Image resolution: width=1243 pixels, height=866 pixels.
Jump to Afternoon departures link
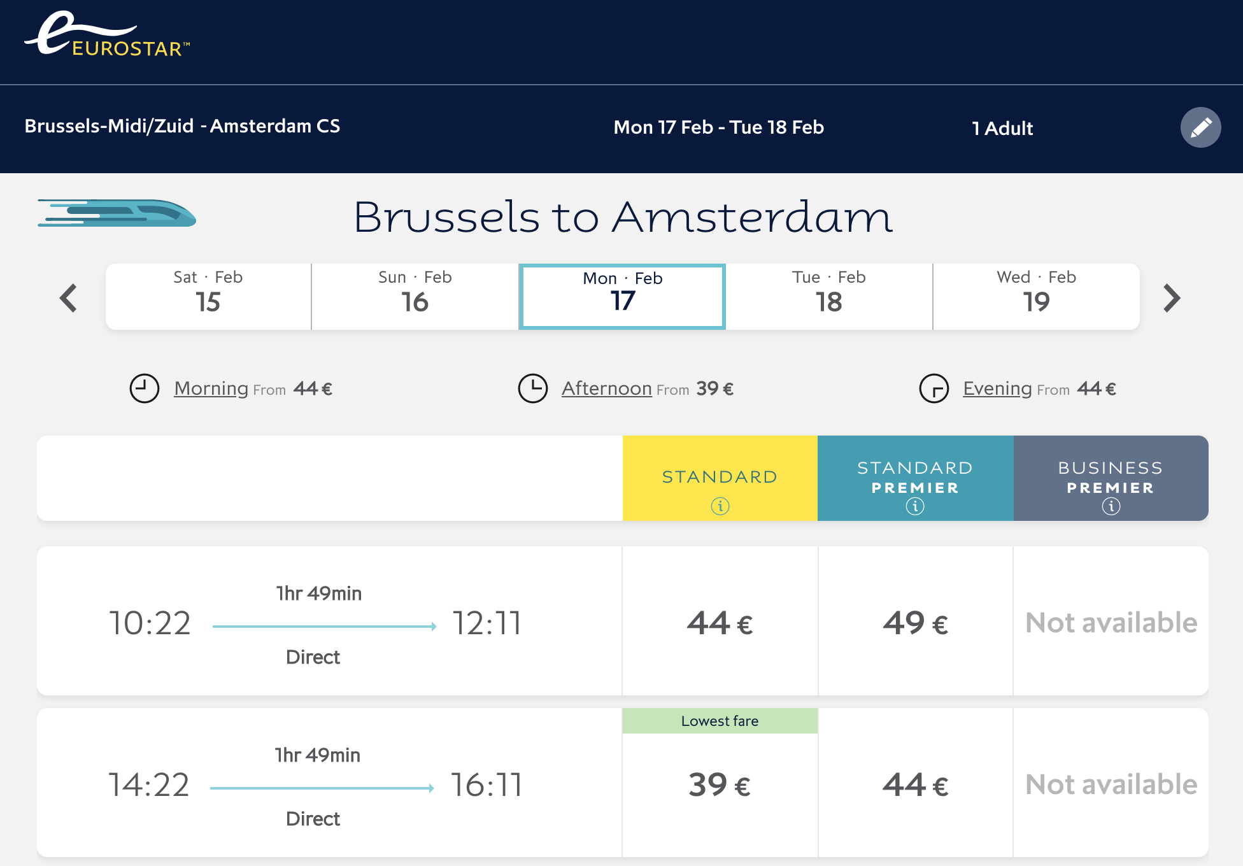click(606, 388)
